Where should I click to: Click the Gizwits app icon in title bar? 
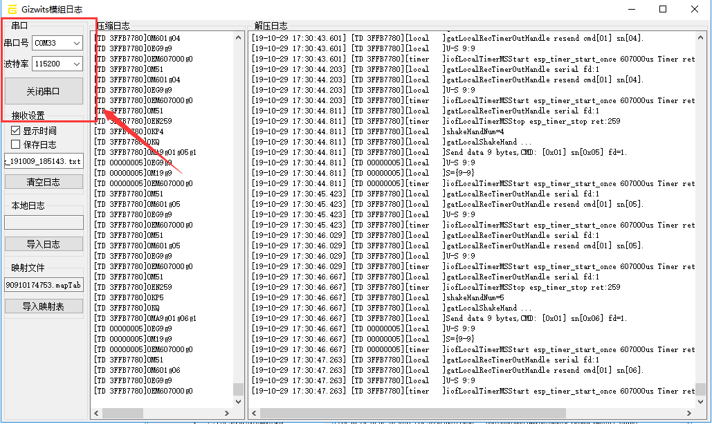pyautogui.click(x=12, y=9)
